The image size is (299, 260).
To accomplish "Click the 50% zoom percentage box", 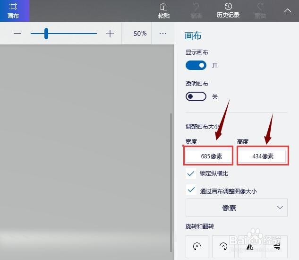I will [x=137, y=34].
